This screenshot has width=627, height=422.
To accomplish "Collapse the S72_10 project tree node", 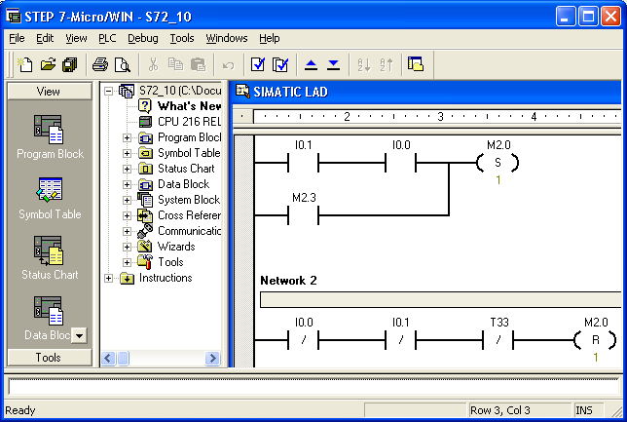I will 108,91.
